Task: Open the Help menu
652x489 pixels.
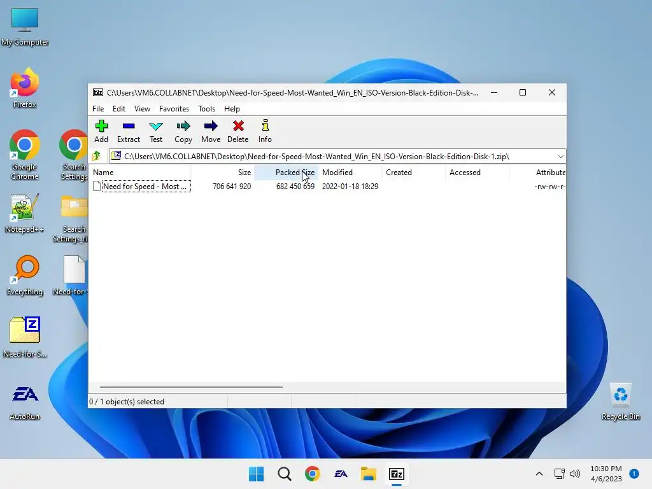Action: coord(232,108)
